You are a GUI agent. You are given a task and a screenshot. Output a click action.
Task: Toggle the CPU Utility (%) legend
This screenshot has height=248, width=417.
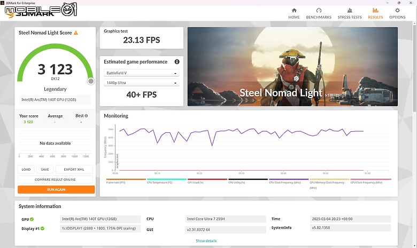point(248,181)
